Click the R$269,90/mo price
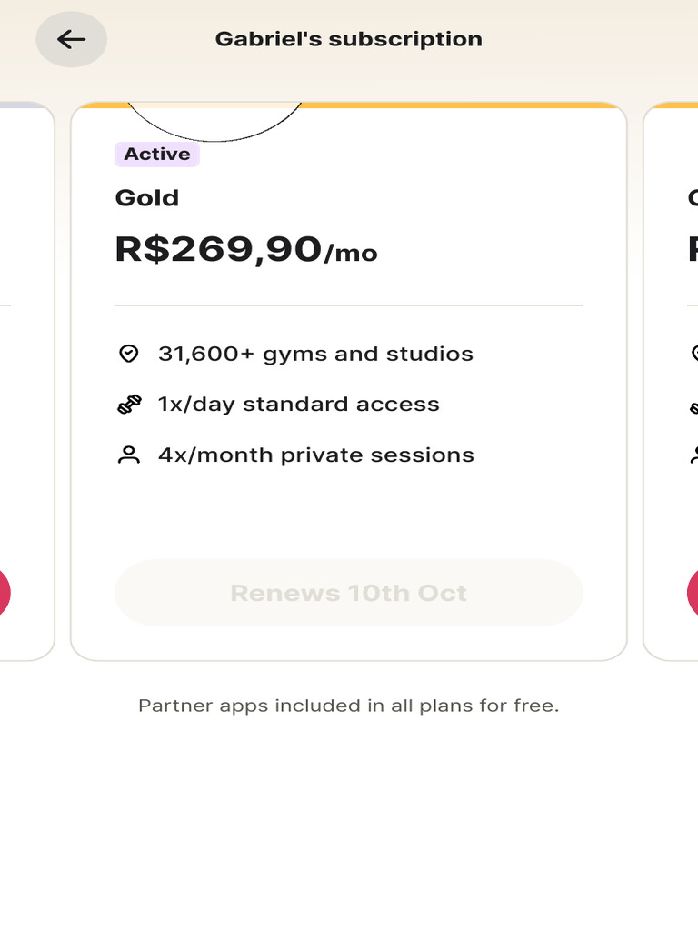Image resolution: width=698 pixels, height=931 pixels. pos(245,249)
